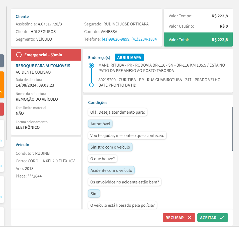This screenshot has width=239, height=227.
Task: Click the alert icon in the Emergencial banner
Action: click(x=19, y=55)
